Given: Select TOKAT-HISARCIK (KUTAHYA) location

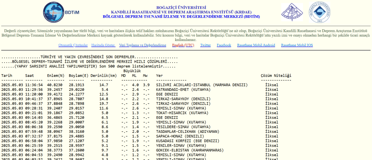Looking at the screenshot, I should pos(182,113).
